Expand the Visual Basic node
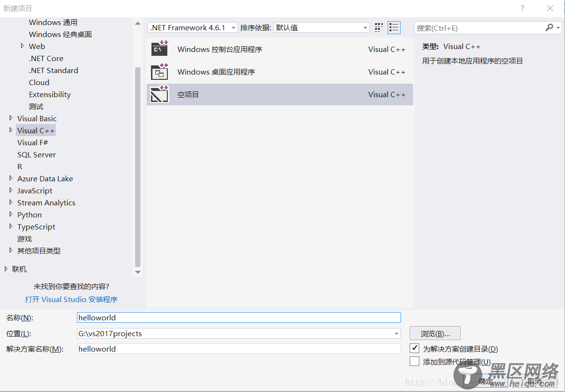 tap(11, 118)
